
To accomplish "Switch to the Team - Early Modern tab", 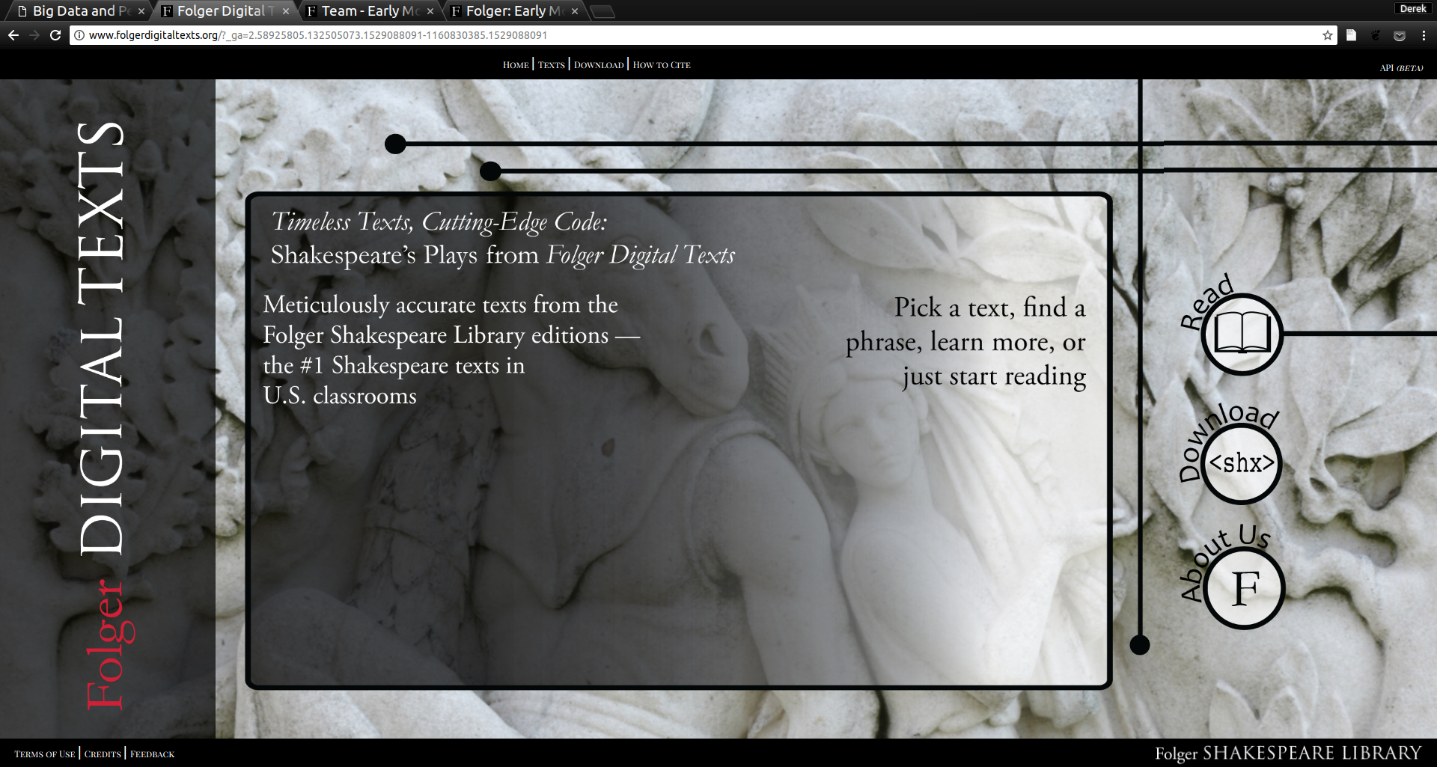I will (x=370, y=11).
